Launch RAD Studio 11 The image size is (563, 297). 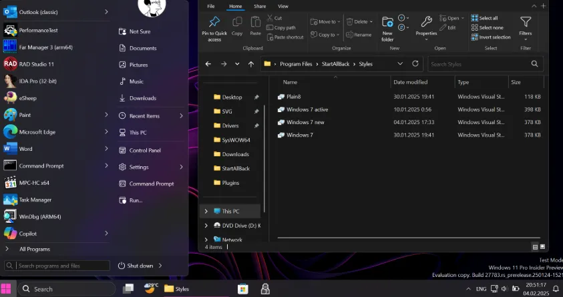(55, 64)
